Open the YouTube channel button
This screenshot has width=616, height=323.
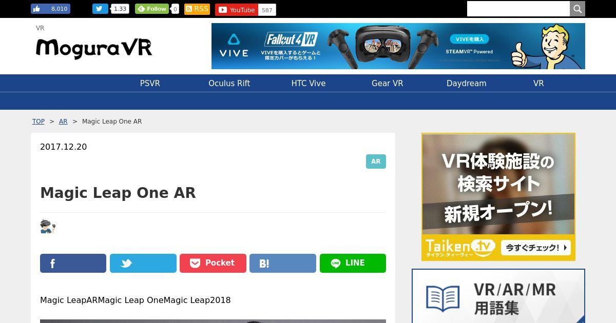click(x=236, y=10)
